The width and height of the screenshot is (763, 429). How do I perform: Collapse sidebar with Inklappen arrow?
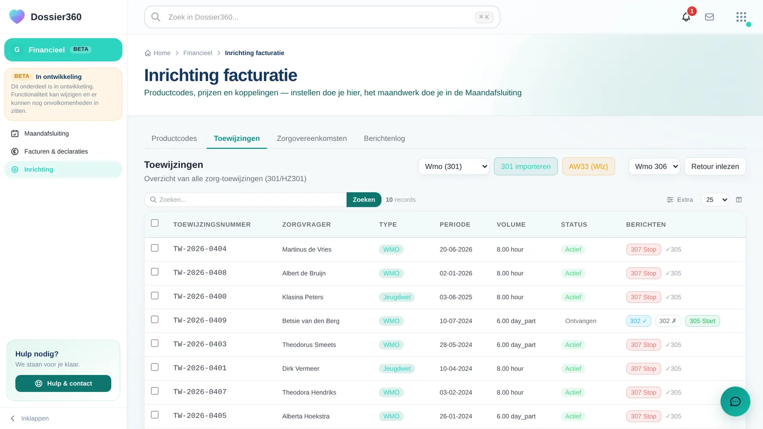coord(13,418)
